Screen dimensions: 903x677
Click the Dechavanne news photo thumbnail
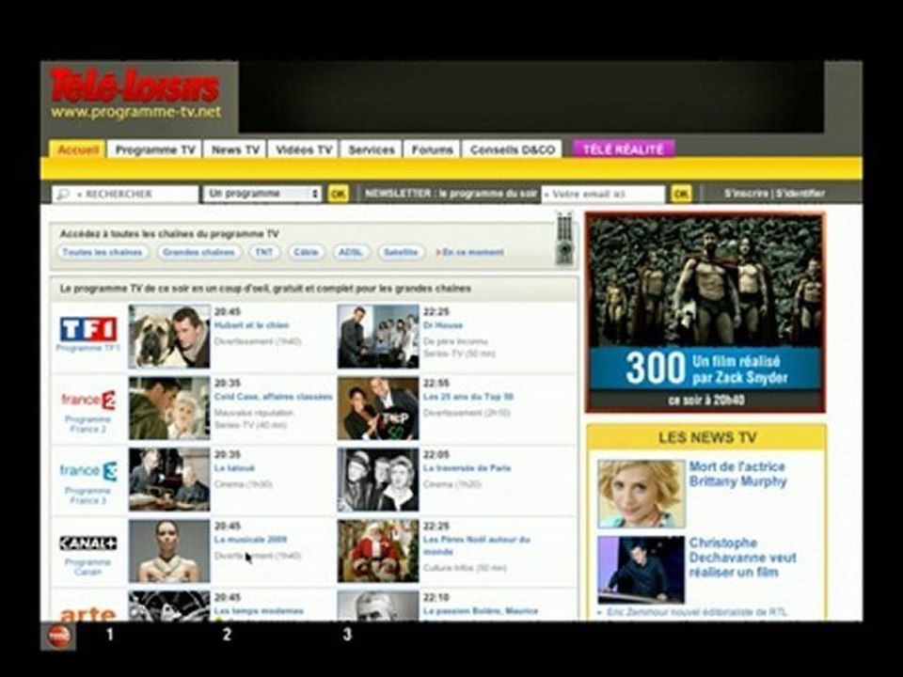[641, 570]
